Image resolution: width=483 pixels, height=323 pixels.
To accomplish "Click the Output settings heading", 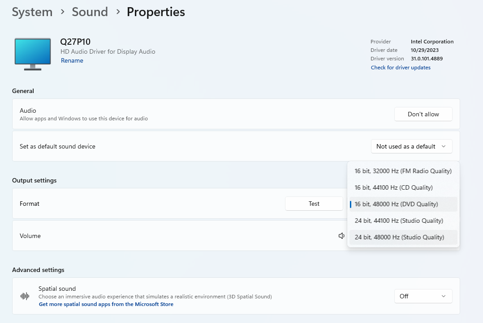I will 34,180.
